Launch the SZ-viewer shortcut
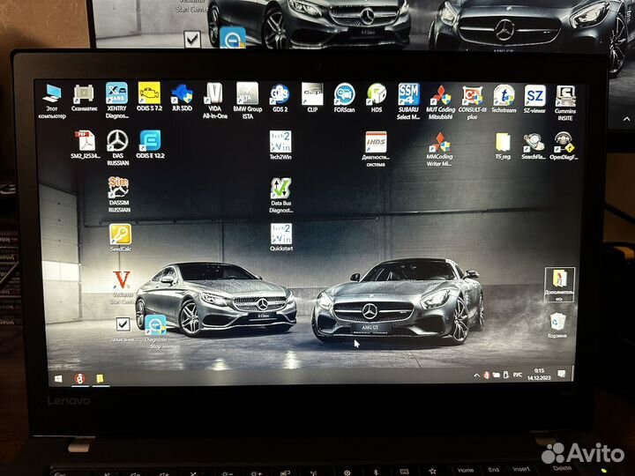635x476 pixels. point(534,99)
